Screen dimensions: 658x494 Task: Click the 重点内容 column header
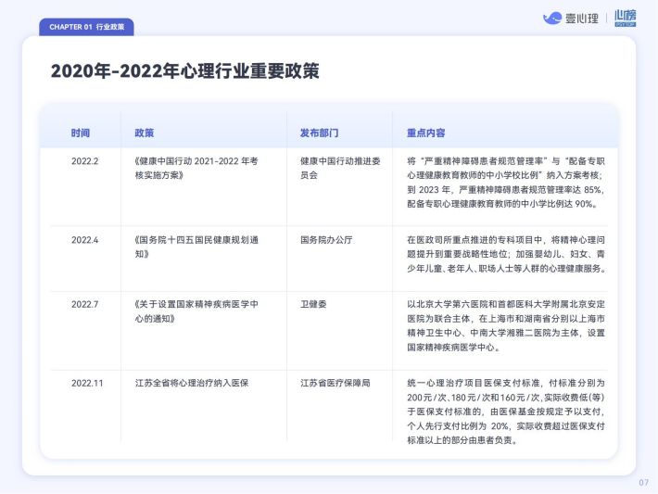click(x=426, y=133)
